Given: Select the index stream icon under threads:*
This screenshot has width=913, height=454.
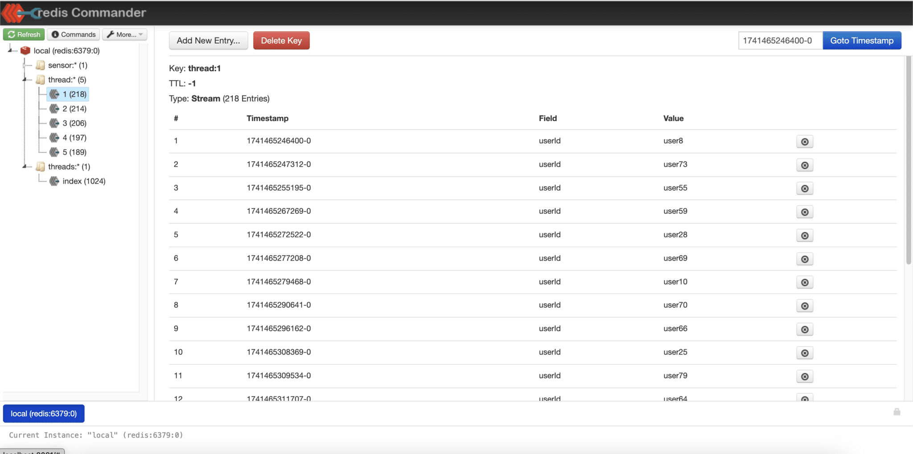Looking at the screenshot, I should point(54,181).
